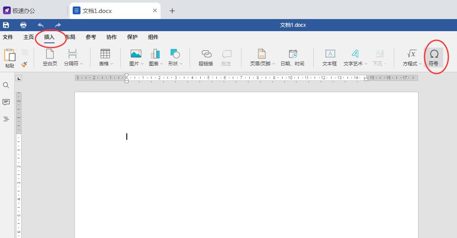457x238 pixels.
Task: Expand the 文字艺术 dropdown arrow
Action: point(366,64)
